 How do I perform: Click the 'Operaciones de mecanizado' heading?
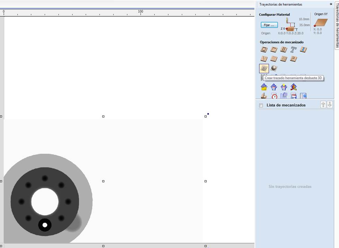click(x=282, y=42)
